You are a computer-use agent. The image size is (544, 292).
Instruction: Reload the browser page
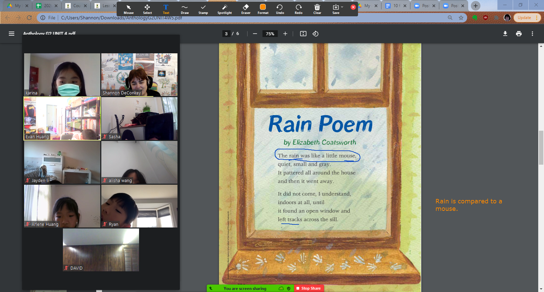pyautogui.click(x=29, y=18)
